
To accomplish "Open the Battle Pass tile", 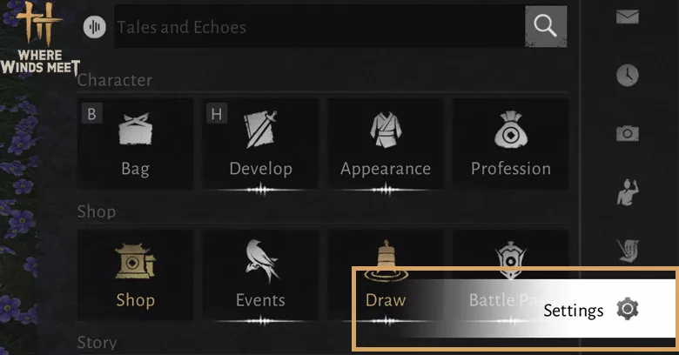I will [x=510, y=261].
